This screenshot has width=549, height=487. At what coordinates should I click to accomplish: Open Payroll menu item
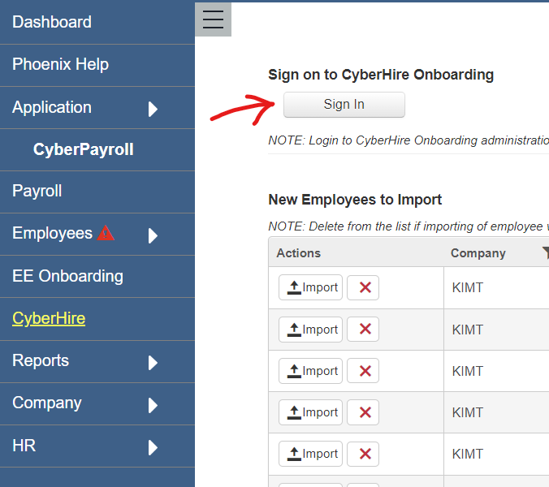pos(97,192)
